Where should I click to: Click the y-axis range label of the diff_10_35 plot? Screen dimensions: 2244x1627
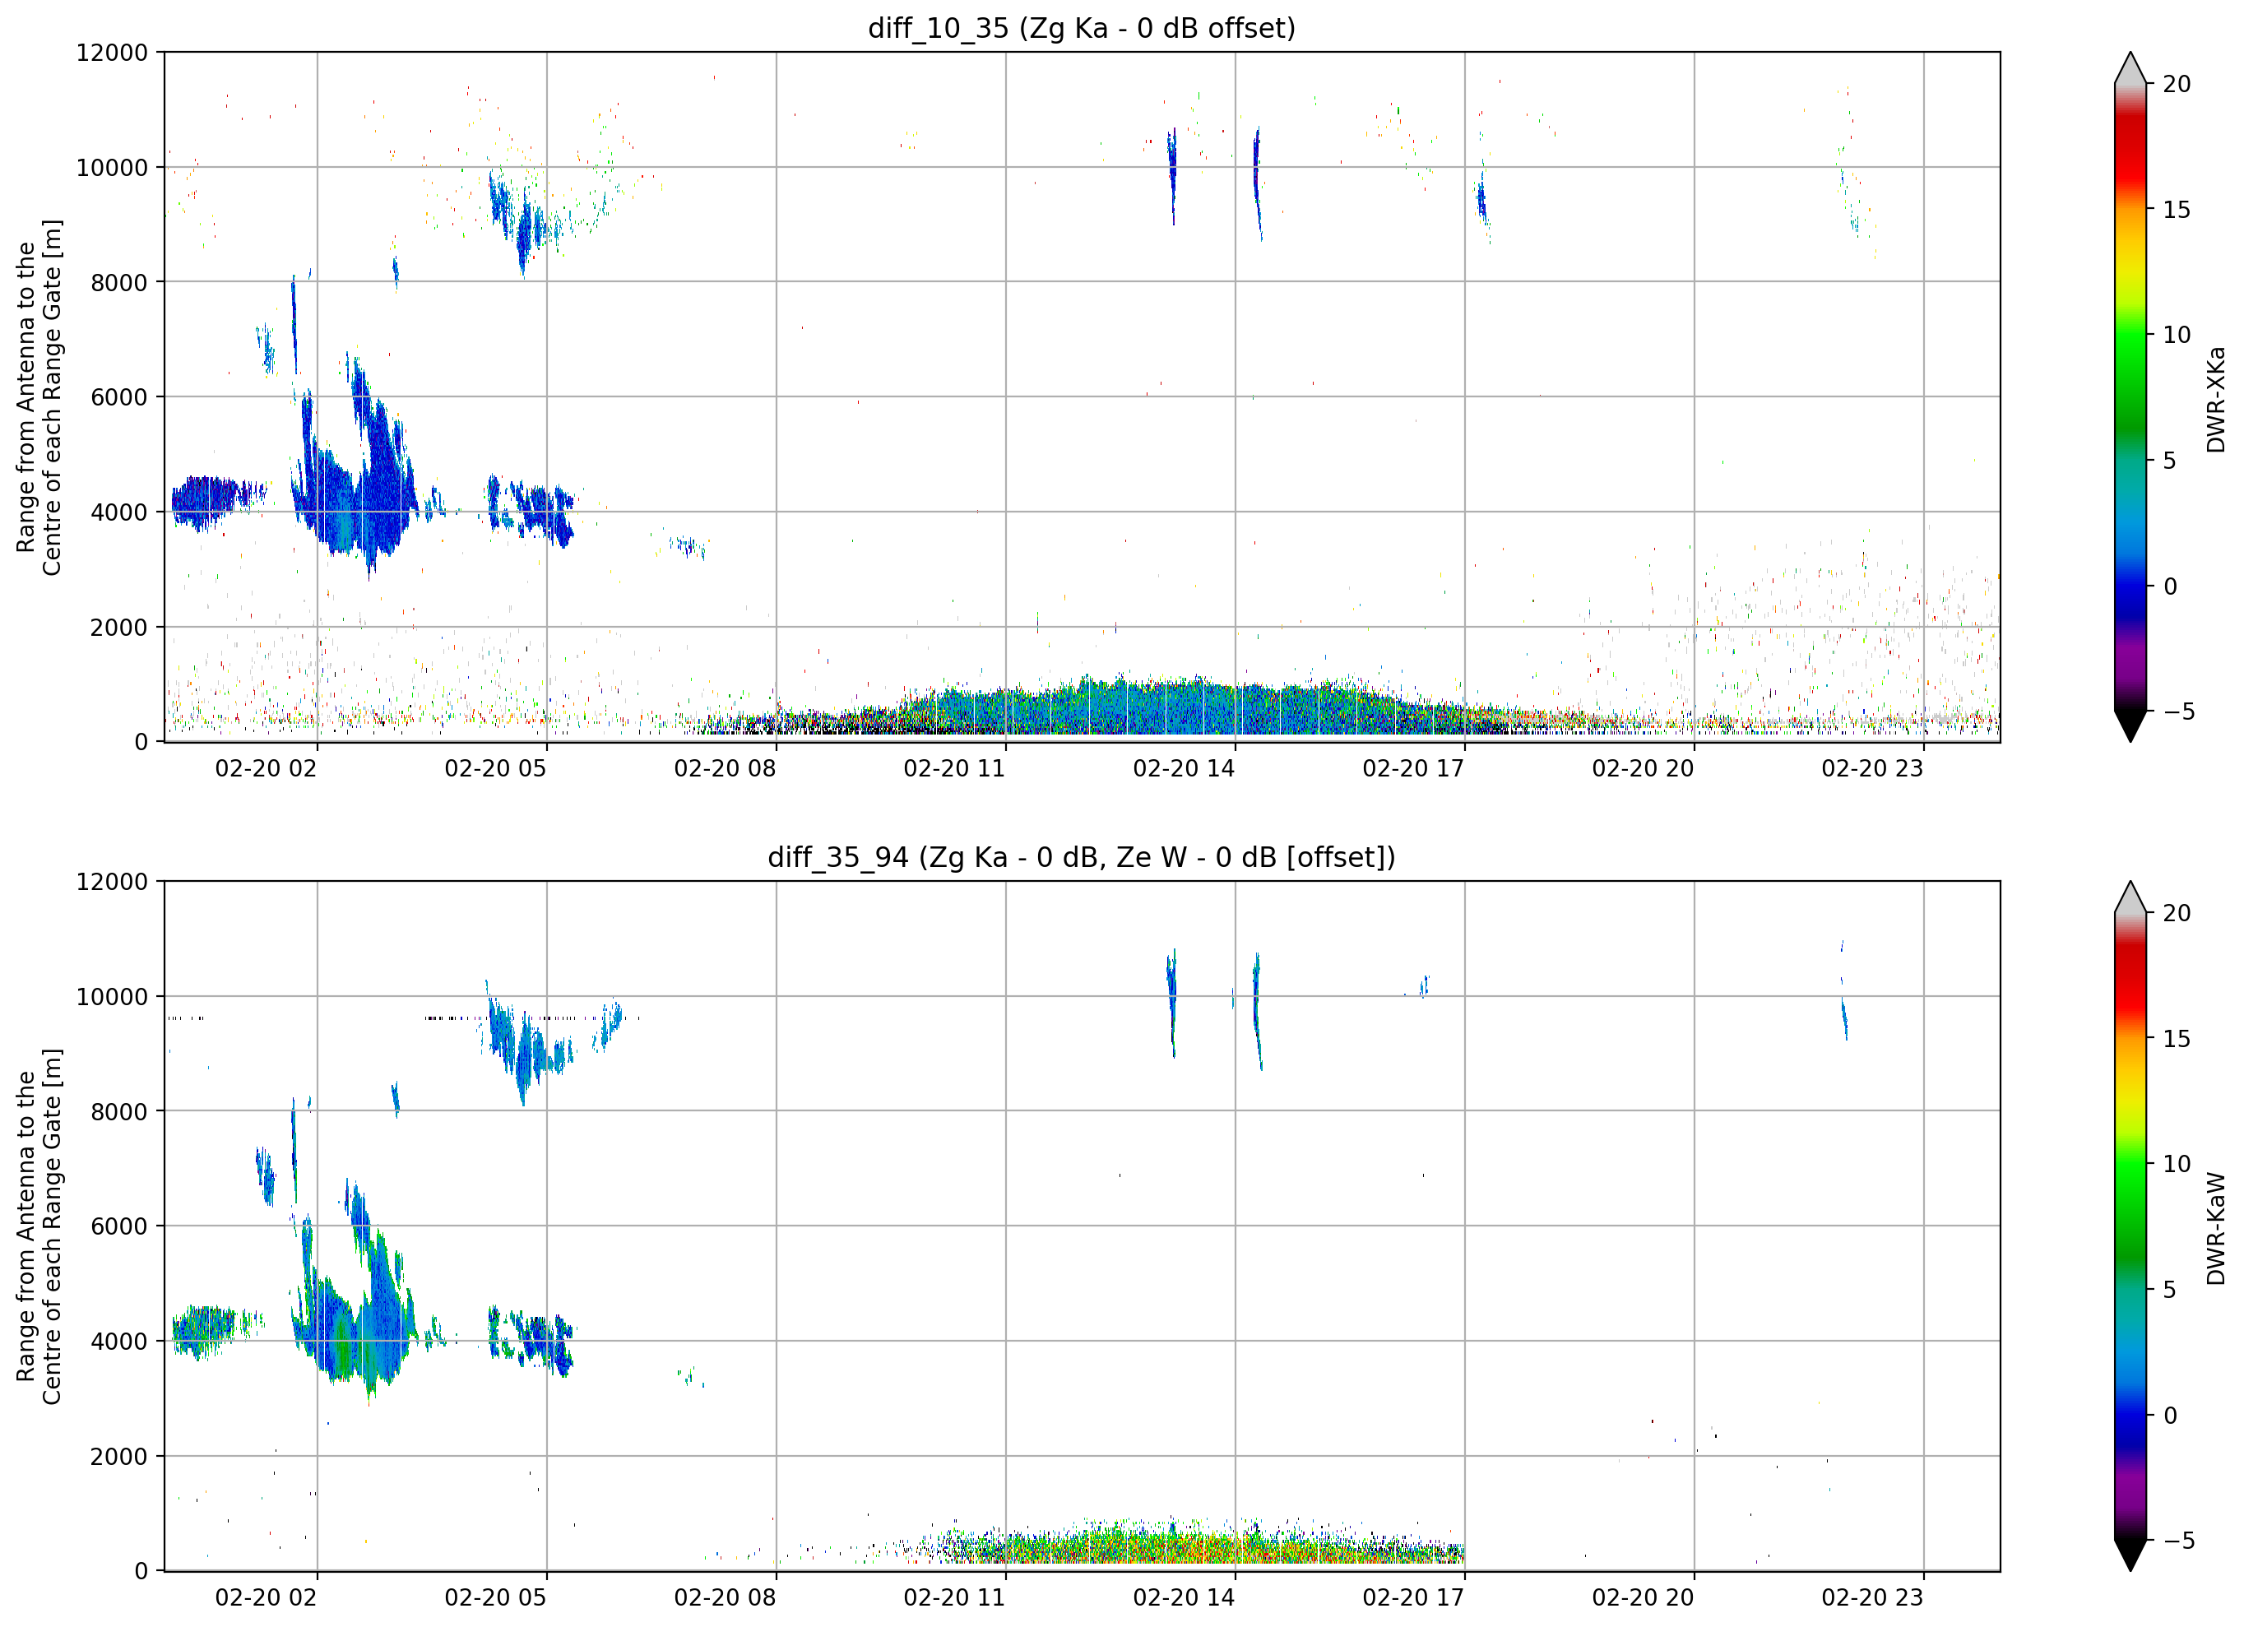[x=39, y=396]
